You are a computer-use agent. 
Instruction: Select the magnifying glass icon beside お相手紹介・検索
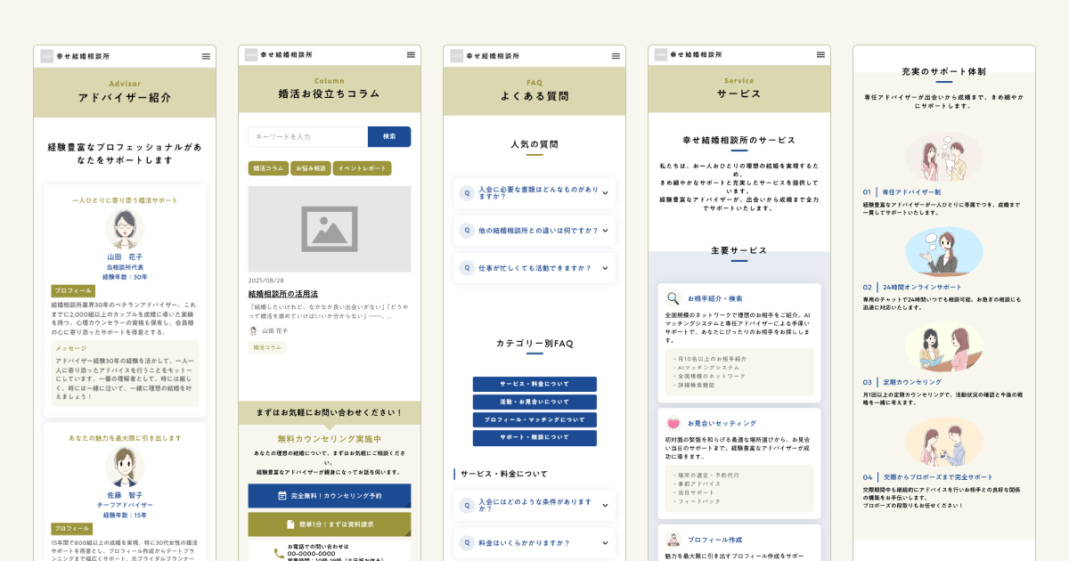pyautogui.click(x=671, y=297)
